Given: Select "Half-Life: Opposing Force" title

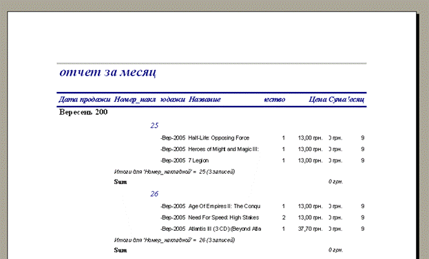Looking at the screenshot, I should pyautogui.click(x=218, y=138).
